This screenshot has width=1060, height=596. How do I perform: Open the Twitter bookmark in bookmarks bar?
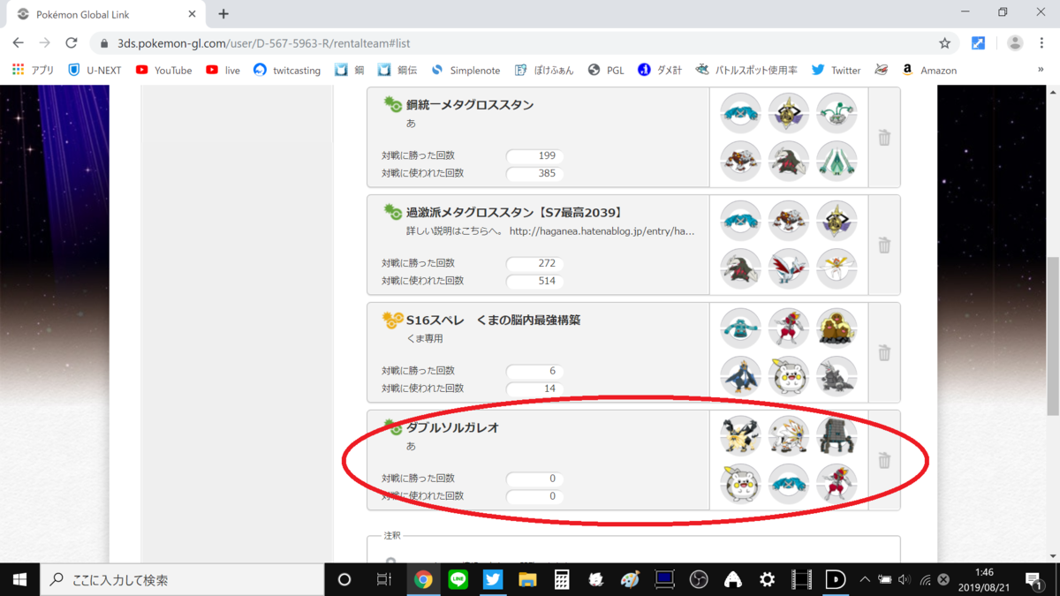(x=836, y=70)
